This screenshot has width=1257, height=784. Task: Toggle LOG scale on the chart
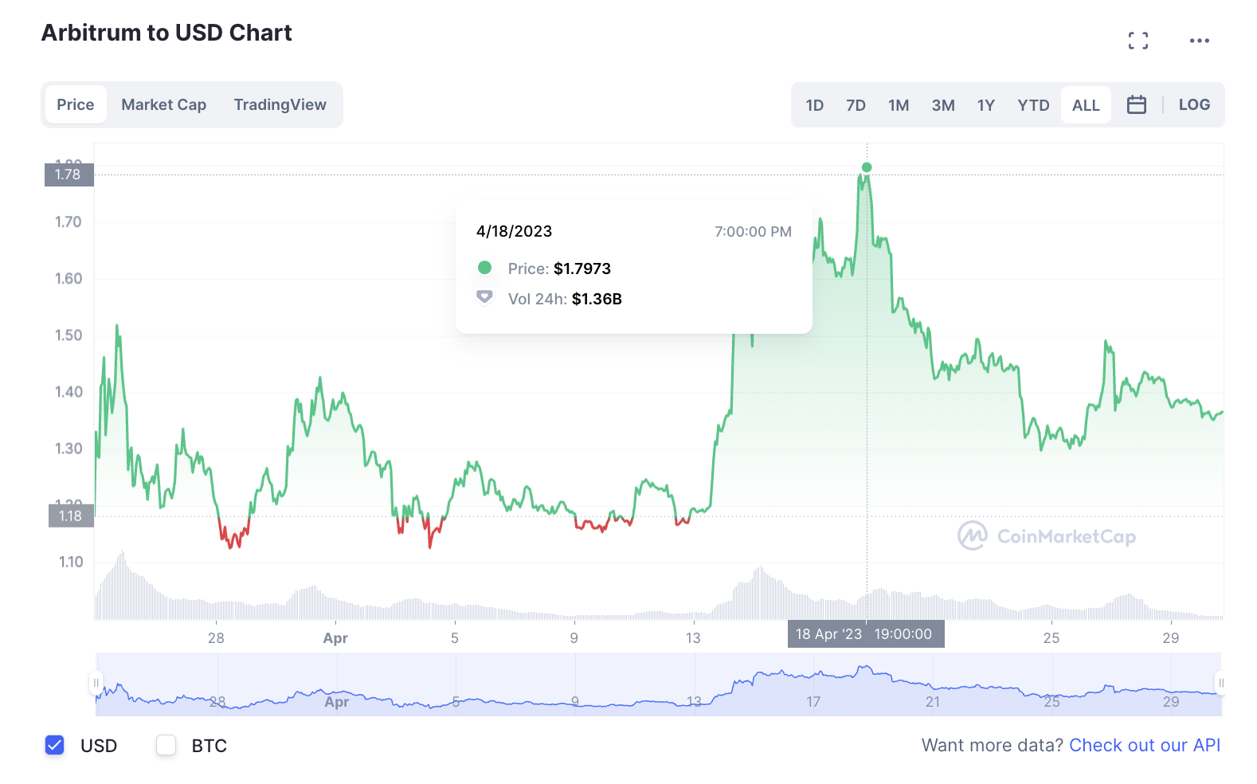click(1193, 104)
